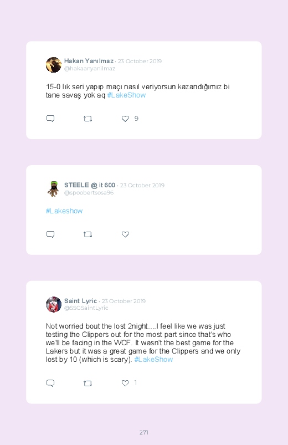Click the #Lakeshow hashtag in STEELE's tweet
This screenshot has width=288, height=445.
click(64, 211)
